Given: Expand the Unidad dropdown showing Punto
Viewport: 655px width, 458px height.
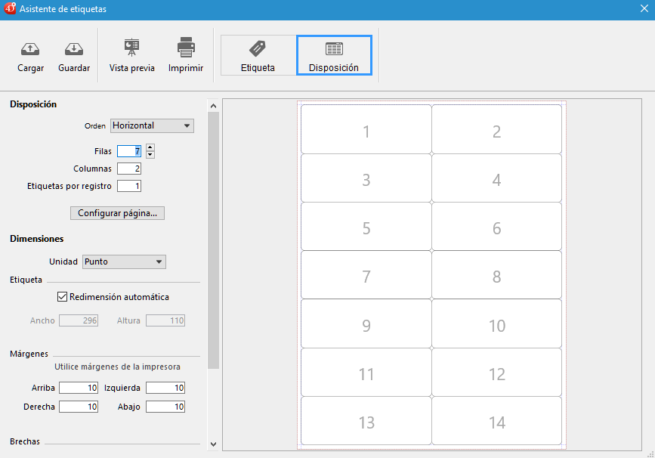Looking at the screenshot, I should click(124, 261).
